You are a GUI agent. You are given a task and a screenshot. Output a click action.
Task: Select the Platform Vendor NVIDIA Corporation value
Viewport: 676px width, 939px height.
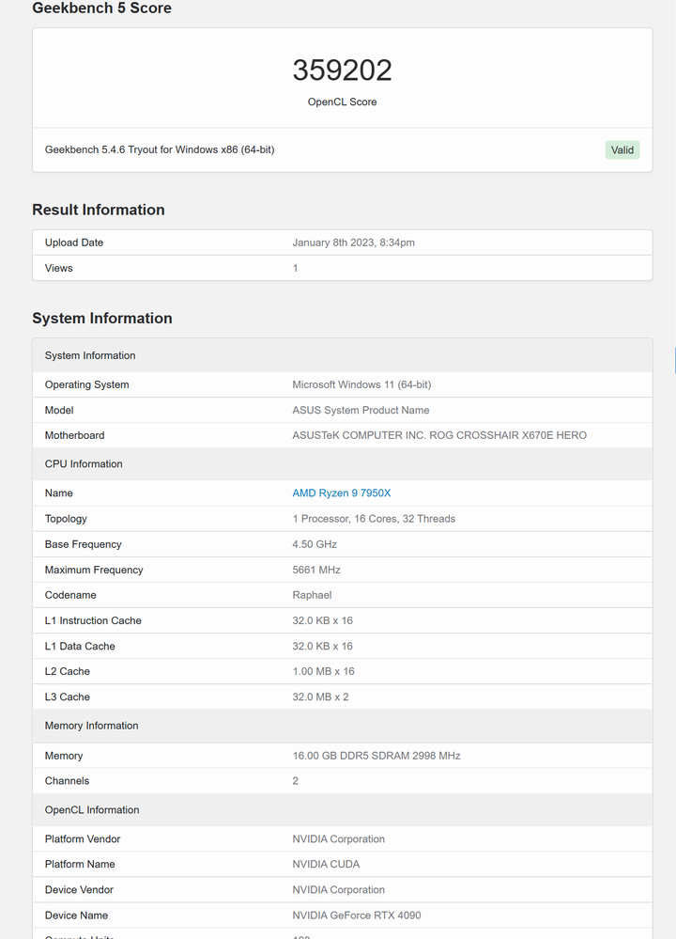click(x=339, y=839)
